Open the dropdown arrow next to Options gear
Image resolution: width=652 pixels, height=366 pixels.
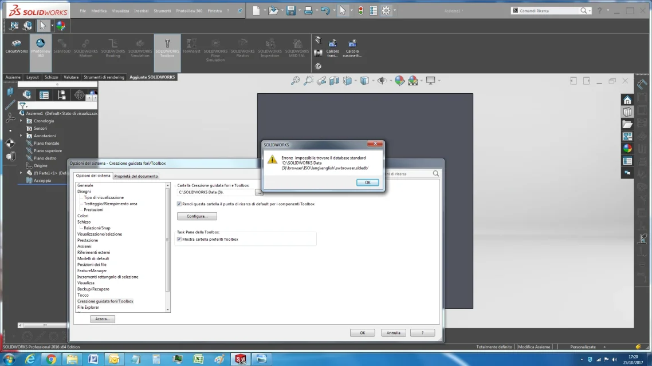coord(395,11)
